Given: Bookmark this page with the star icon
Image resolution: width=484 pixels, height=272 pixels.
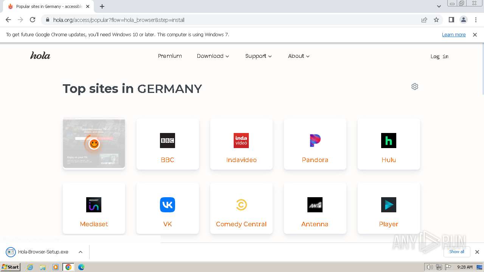Looking at the screenshot, I should click(x=436, y=20).
